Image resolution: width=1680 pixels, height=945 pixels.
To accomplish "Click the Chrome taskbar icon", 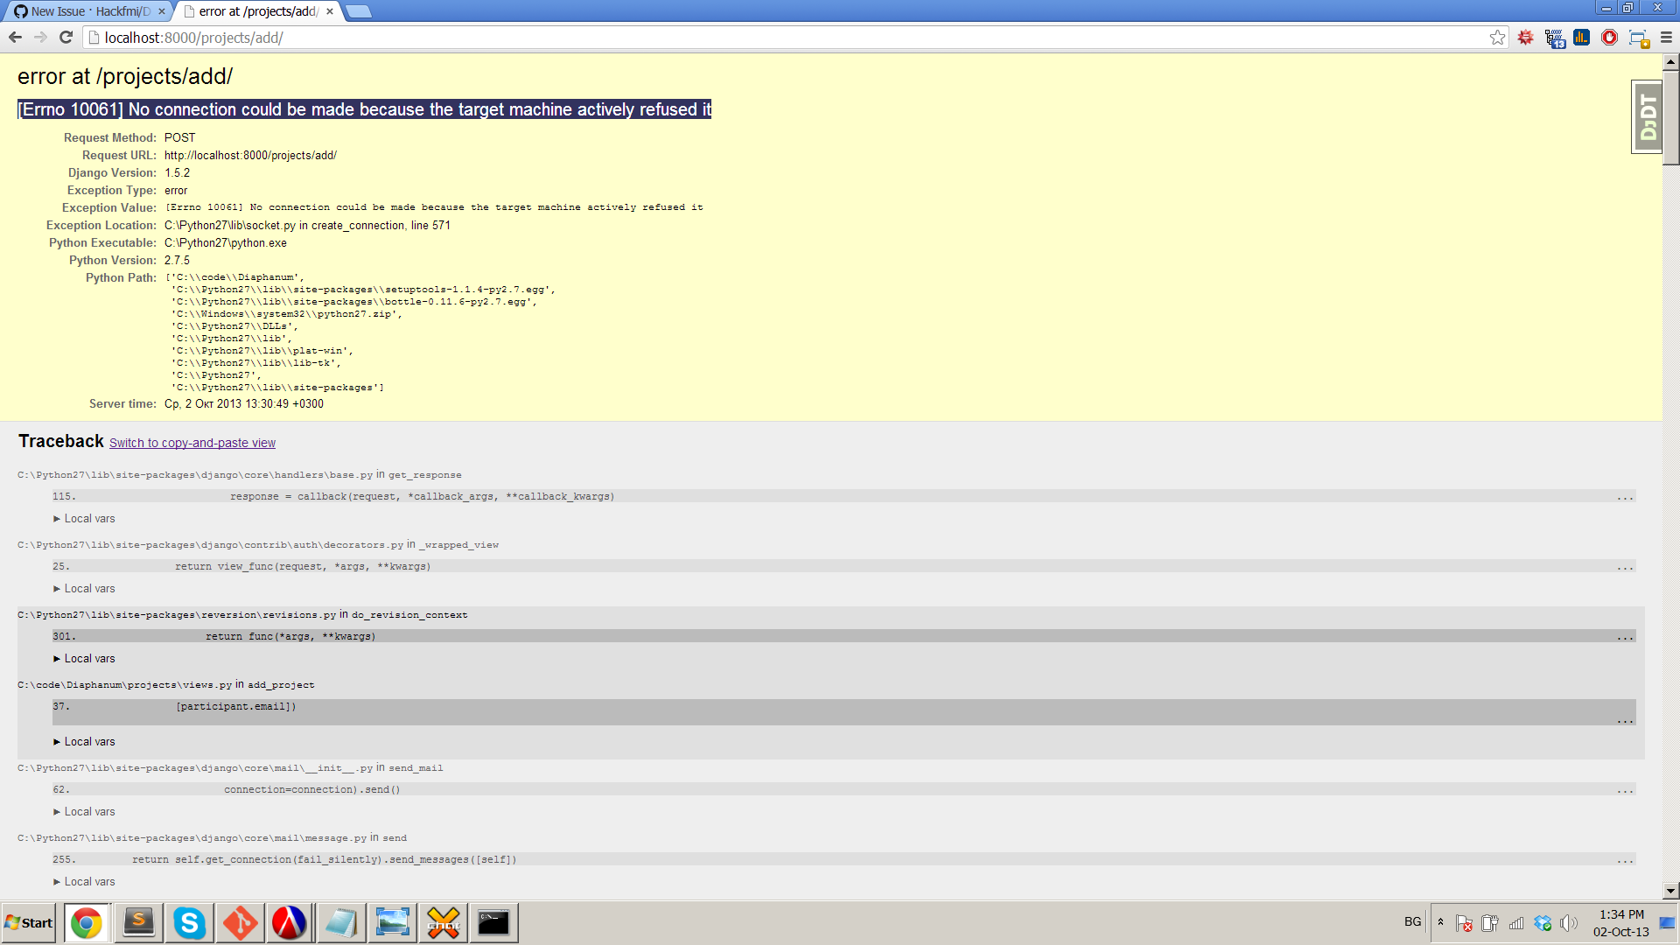I will 86,923.
